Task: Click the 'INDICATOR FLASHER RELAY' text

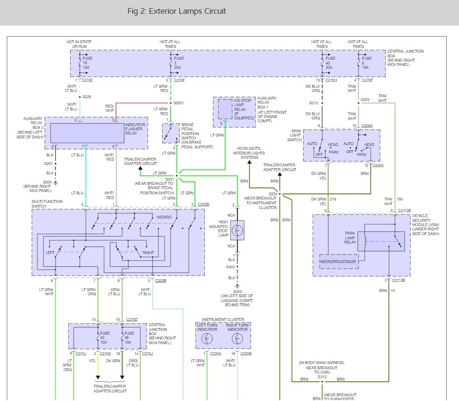Action: coord(135,129)
